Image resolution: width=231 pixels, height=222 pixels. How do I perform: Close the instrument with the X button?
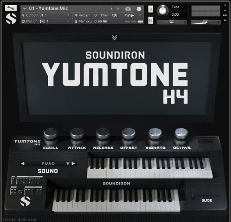click(x=225, y=6)
